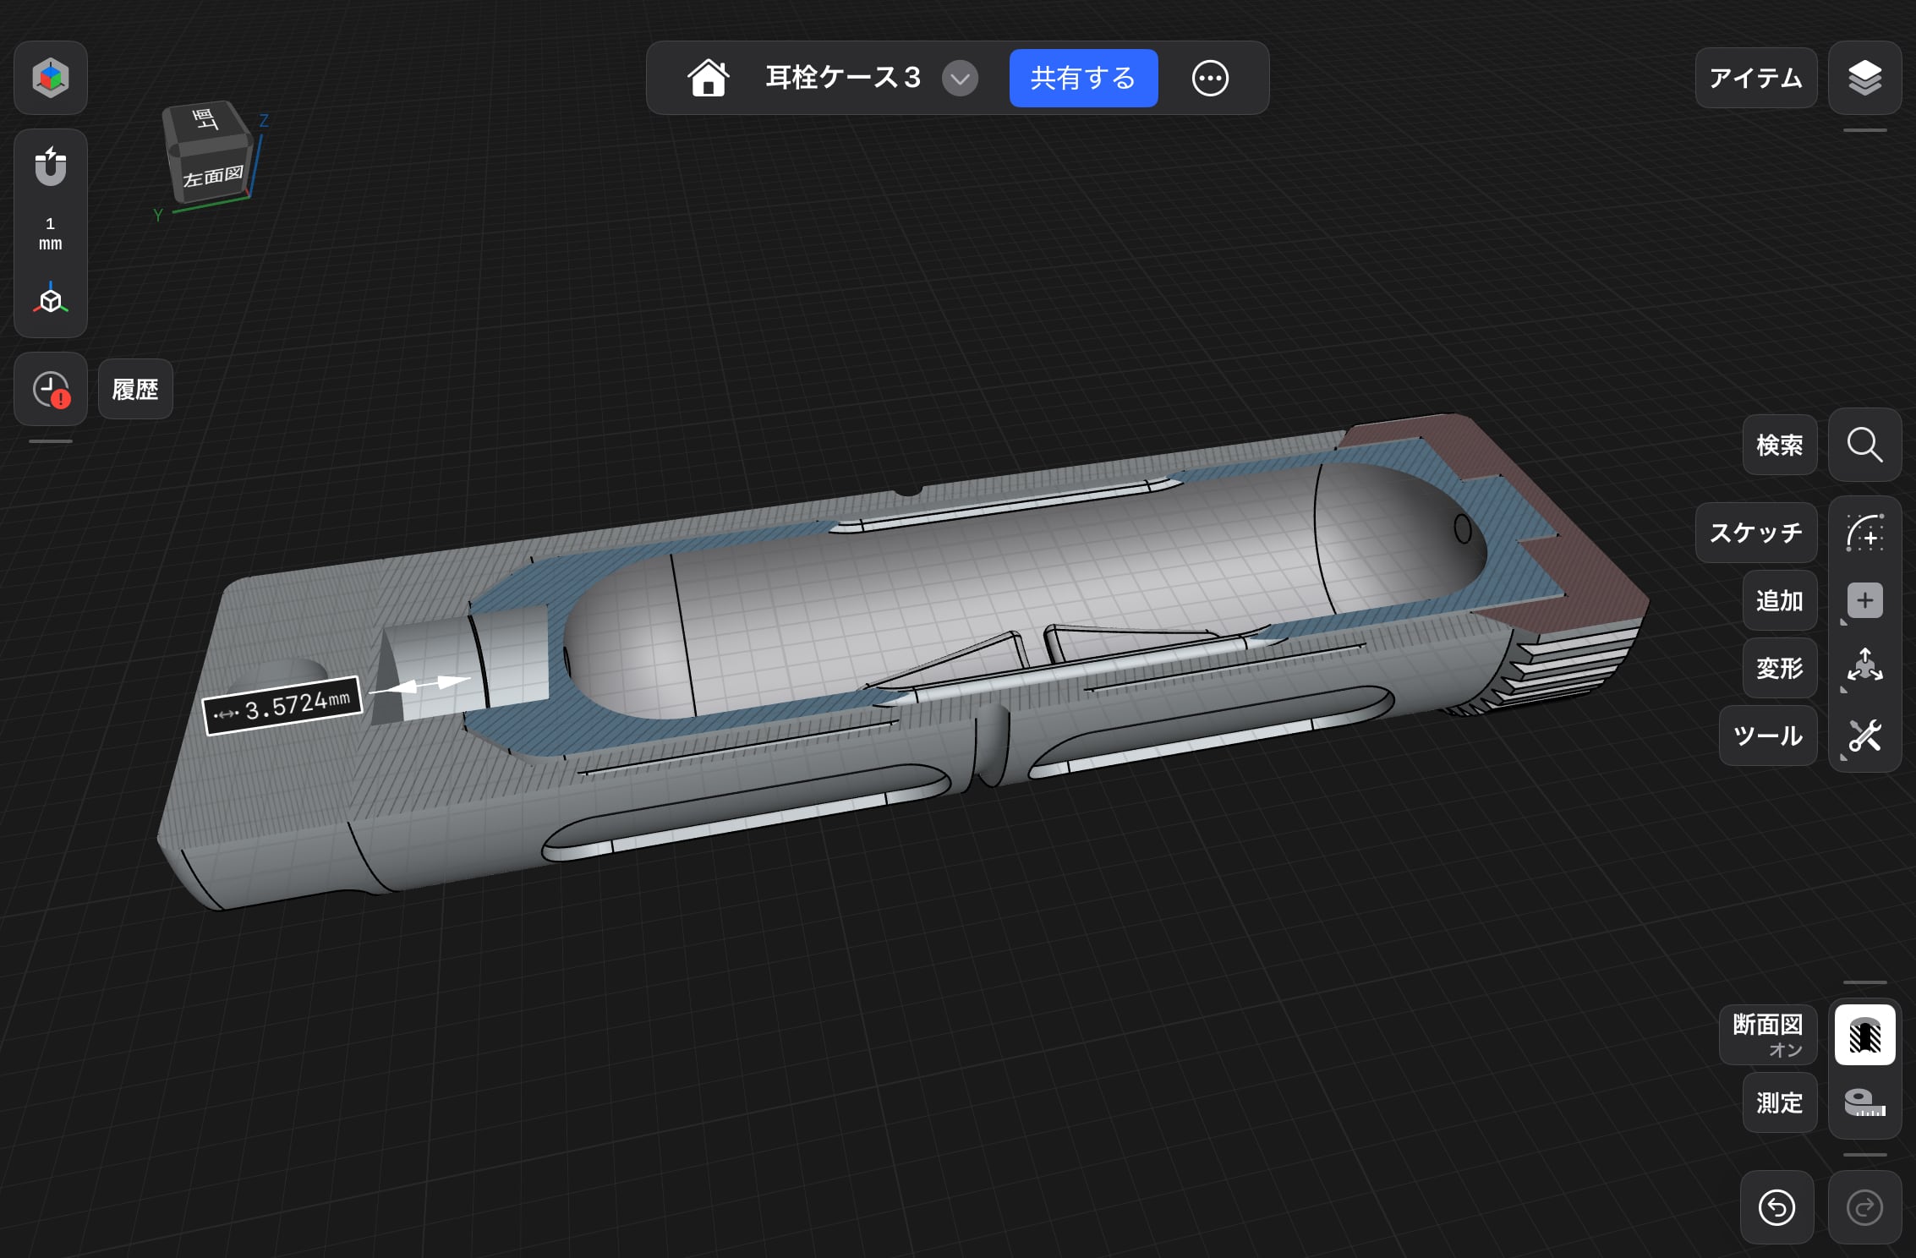
Task: Open the アイテム panel label
Action: point(1755,78)
